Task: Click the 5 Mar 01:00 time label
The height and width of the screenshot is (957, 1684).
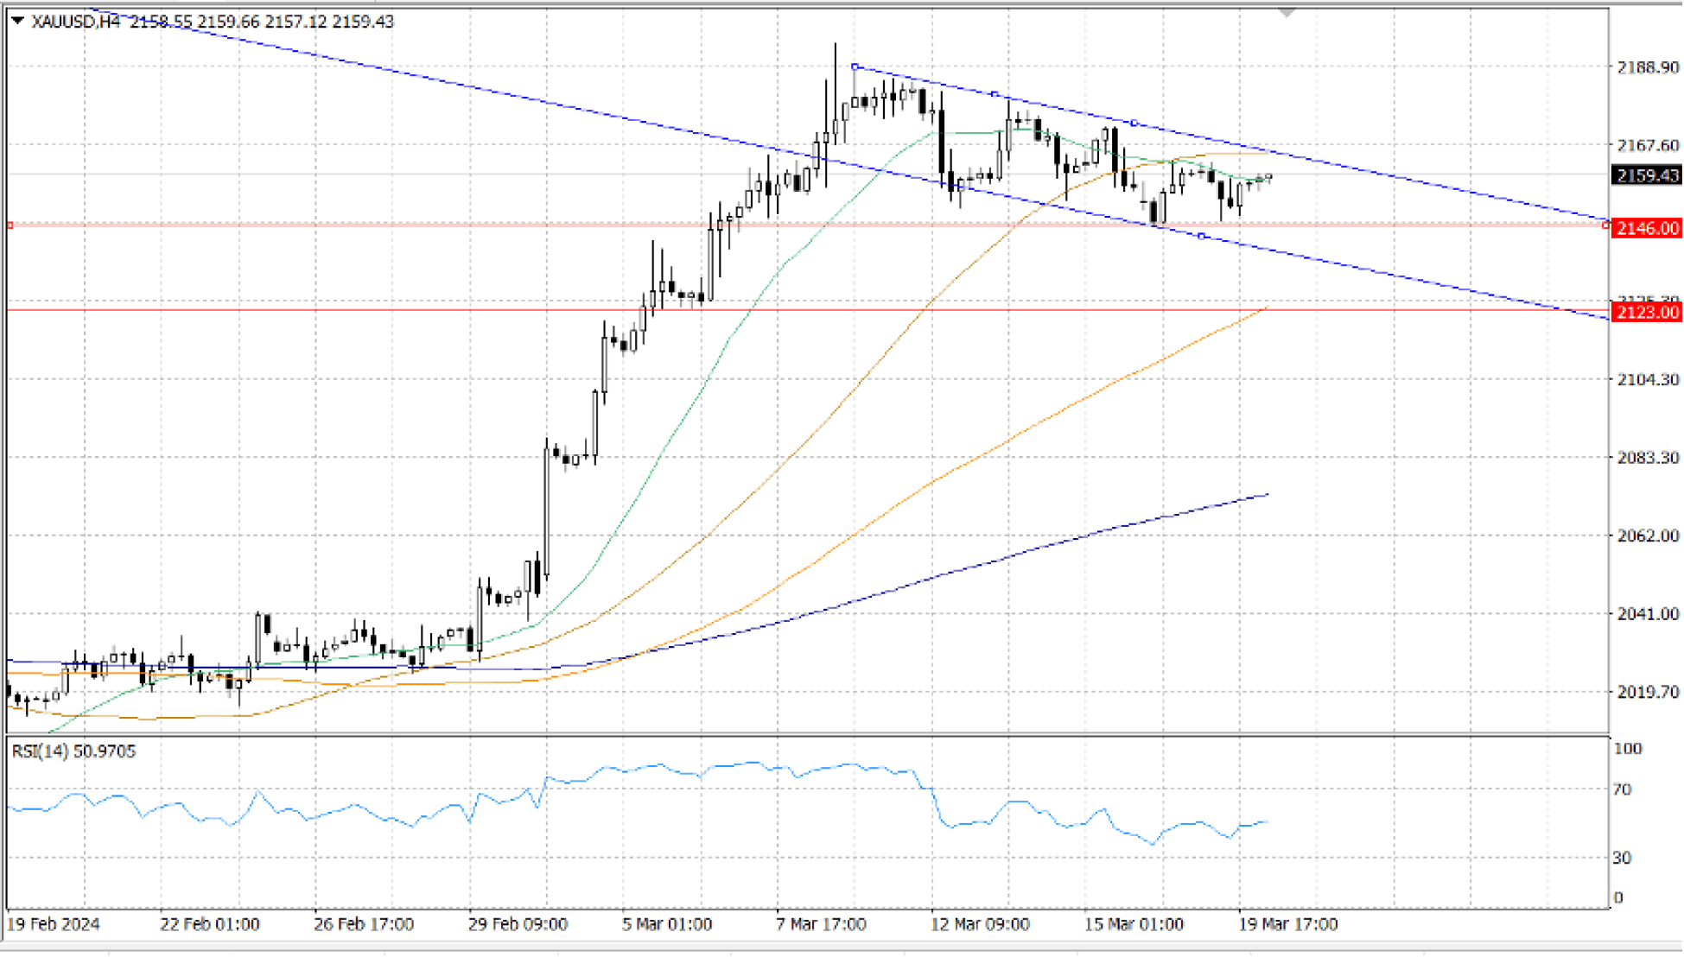Action: click(x=667, y=924)
